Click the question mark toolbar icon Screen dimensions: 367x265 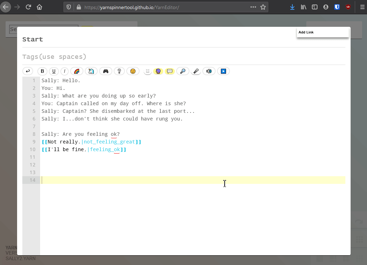(x=119, y=71)
